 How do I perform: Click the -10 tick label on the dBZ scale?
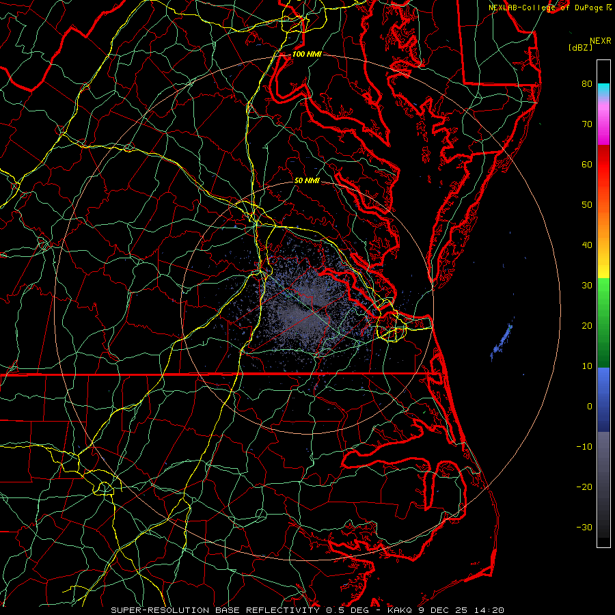(x=584, y=447)
